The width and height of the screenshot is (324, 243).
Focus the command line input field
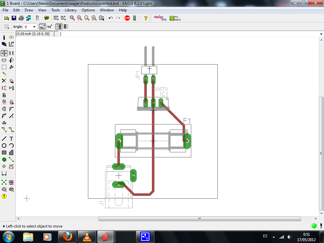tap(189, 34)
